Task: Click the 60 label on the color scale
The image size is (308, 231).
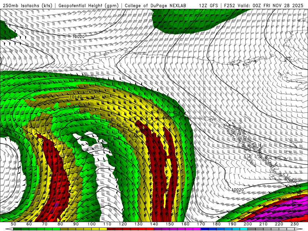Action: [29, 224]
